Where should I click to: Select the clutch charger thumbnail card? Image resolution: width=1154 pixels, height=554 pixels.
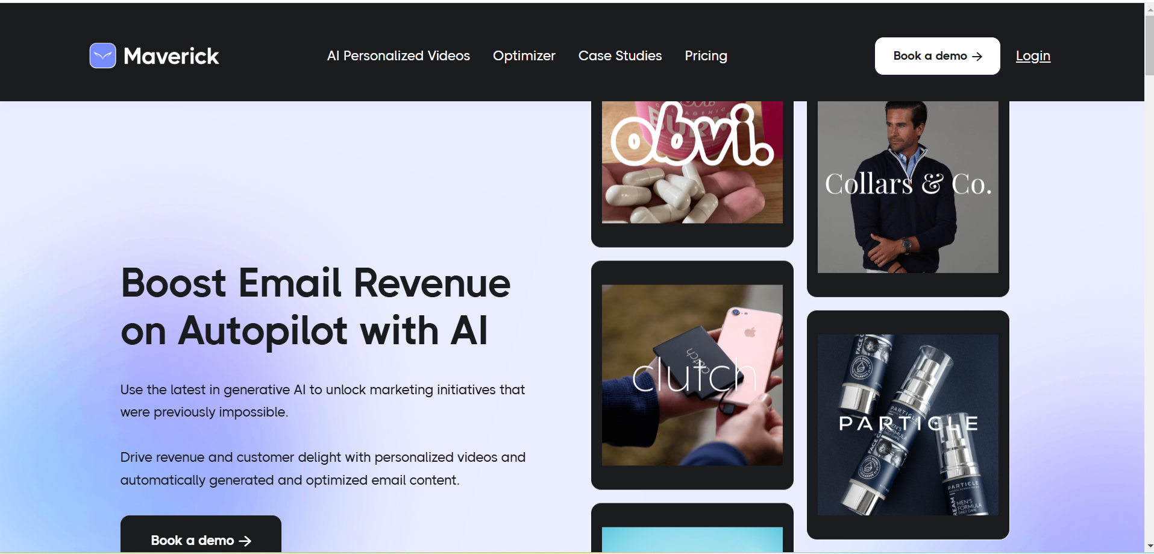tap(692, 375)
